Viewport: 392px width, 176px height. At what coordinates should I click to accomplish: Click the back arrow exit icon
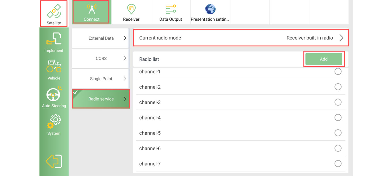[54, 161]
